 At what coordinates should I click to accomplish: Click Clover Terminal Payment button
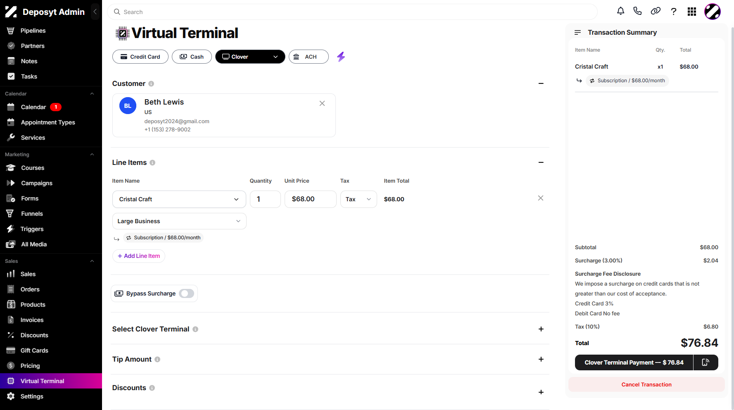point(634,362)
